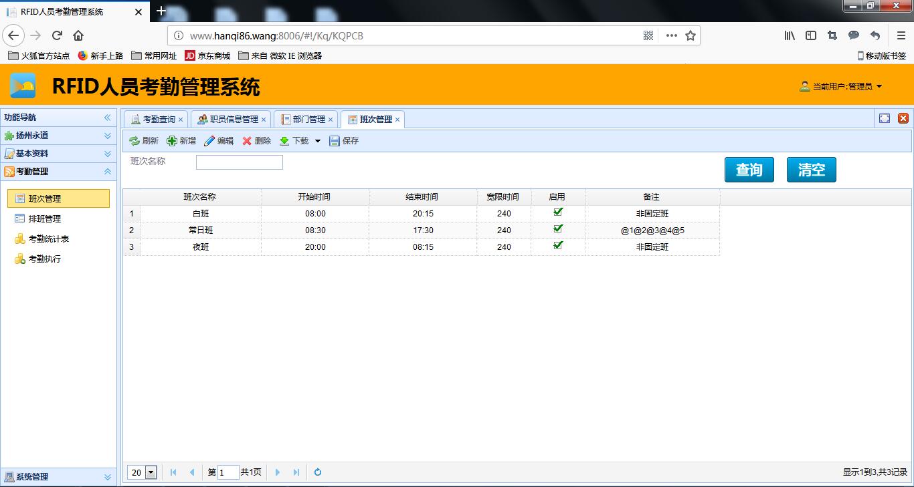Click the 班次名称 search input field
Image resolution: width=914 pixels, height=487 pixels.
(x=239, y=162)
